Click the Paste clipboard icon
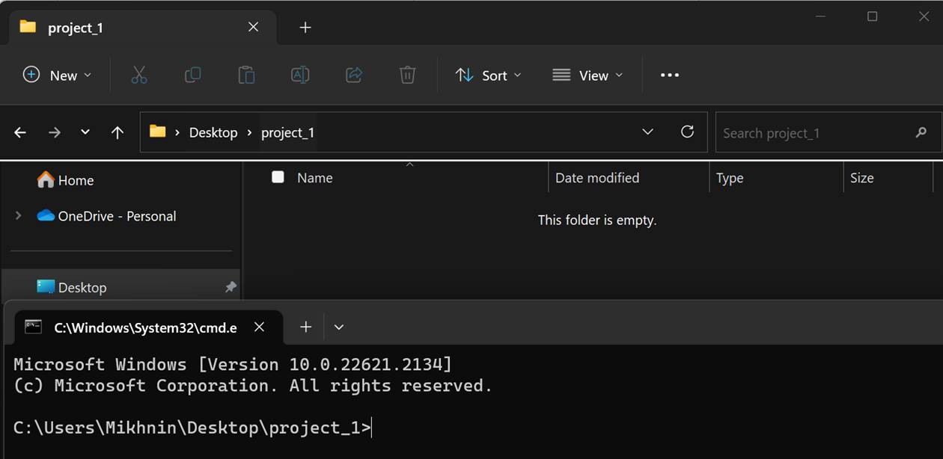 pos(246,75)
